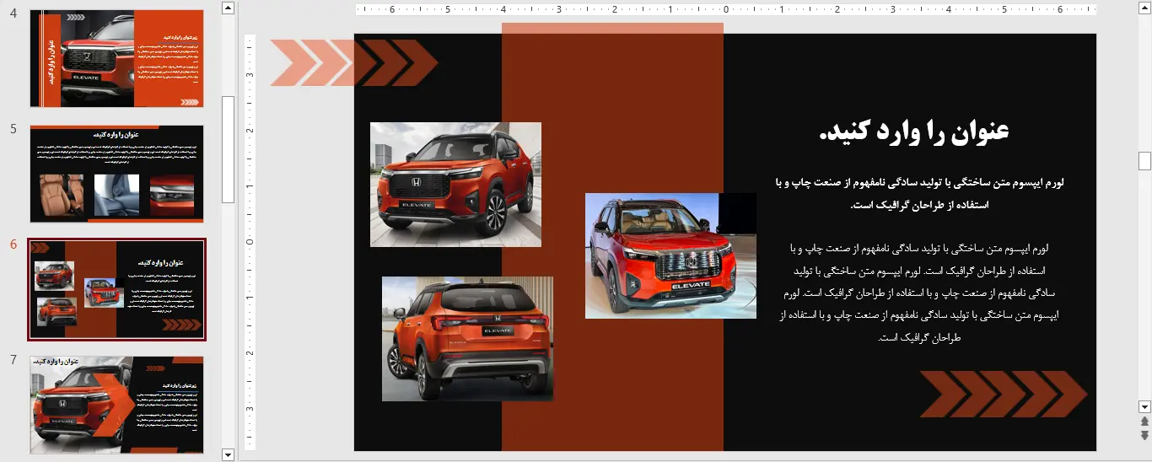Go to next slide using double-down arrow
The height and width of the screenshot is (462, 1152).
click(x=1144, y=435)
